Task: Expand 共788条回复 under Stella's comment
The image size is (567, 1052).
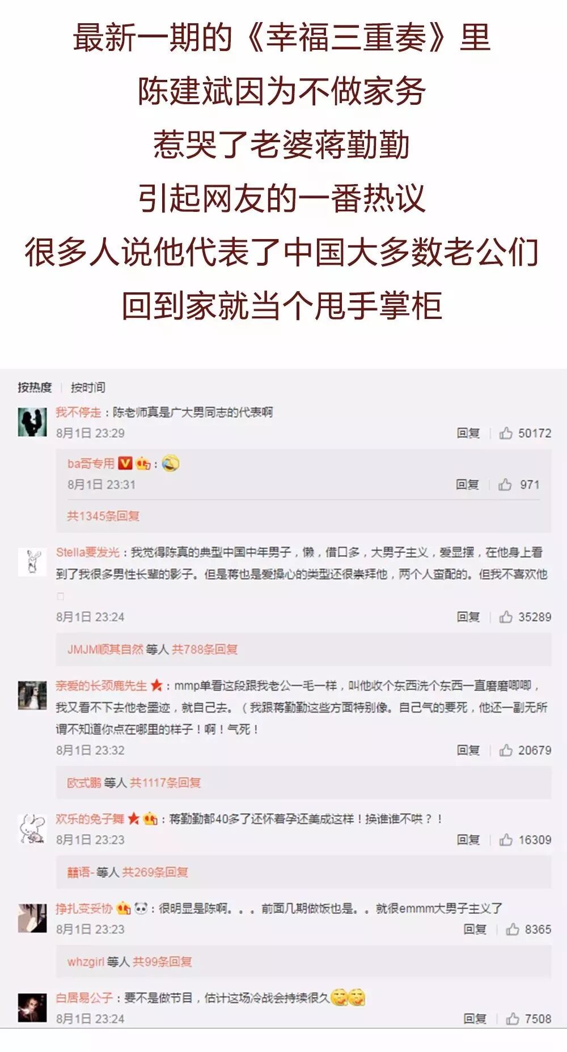Action: 205,649
